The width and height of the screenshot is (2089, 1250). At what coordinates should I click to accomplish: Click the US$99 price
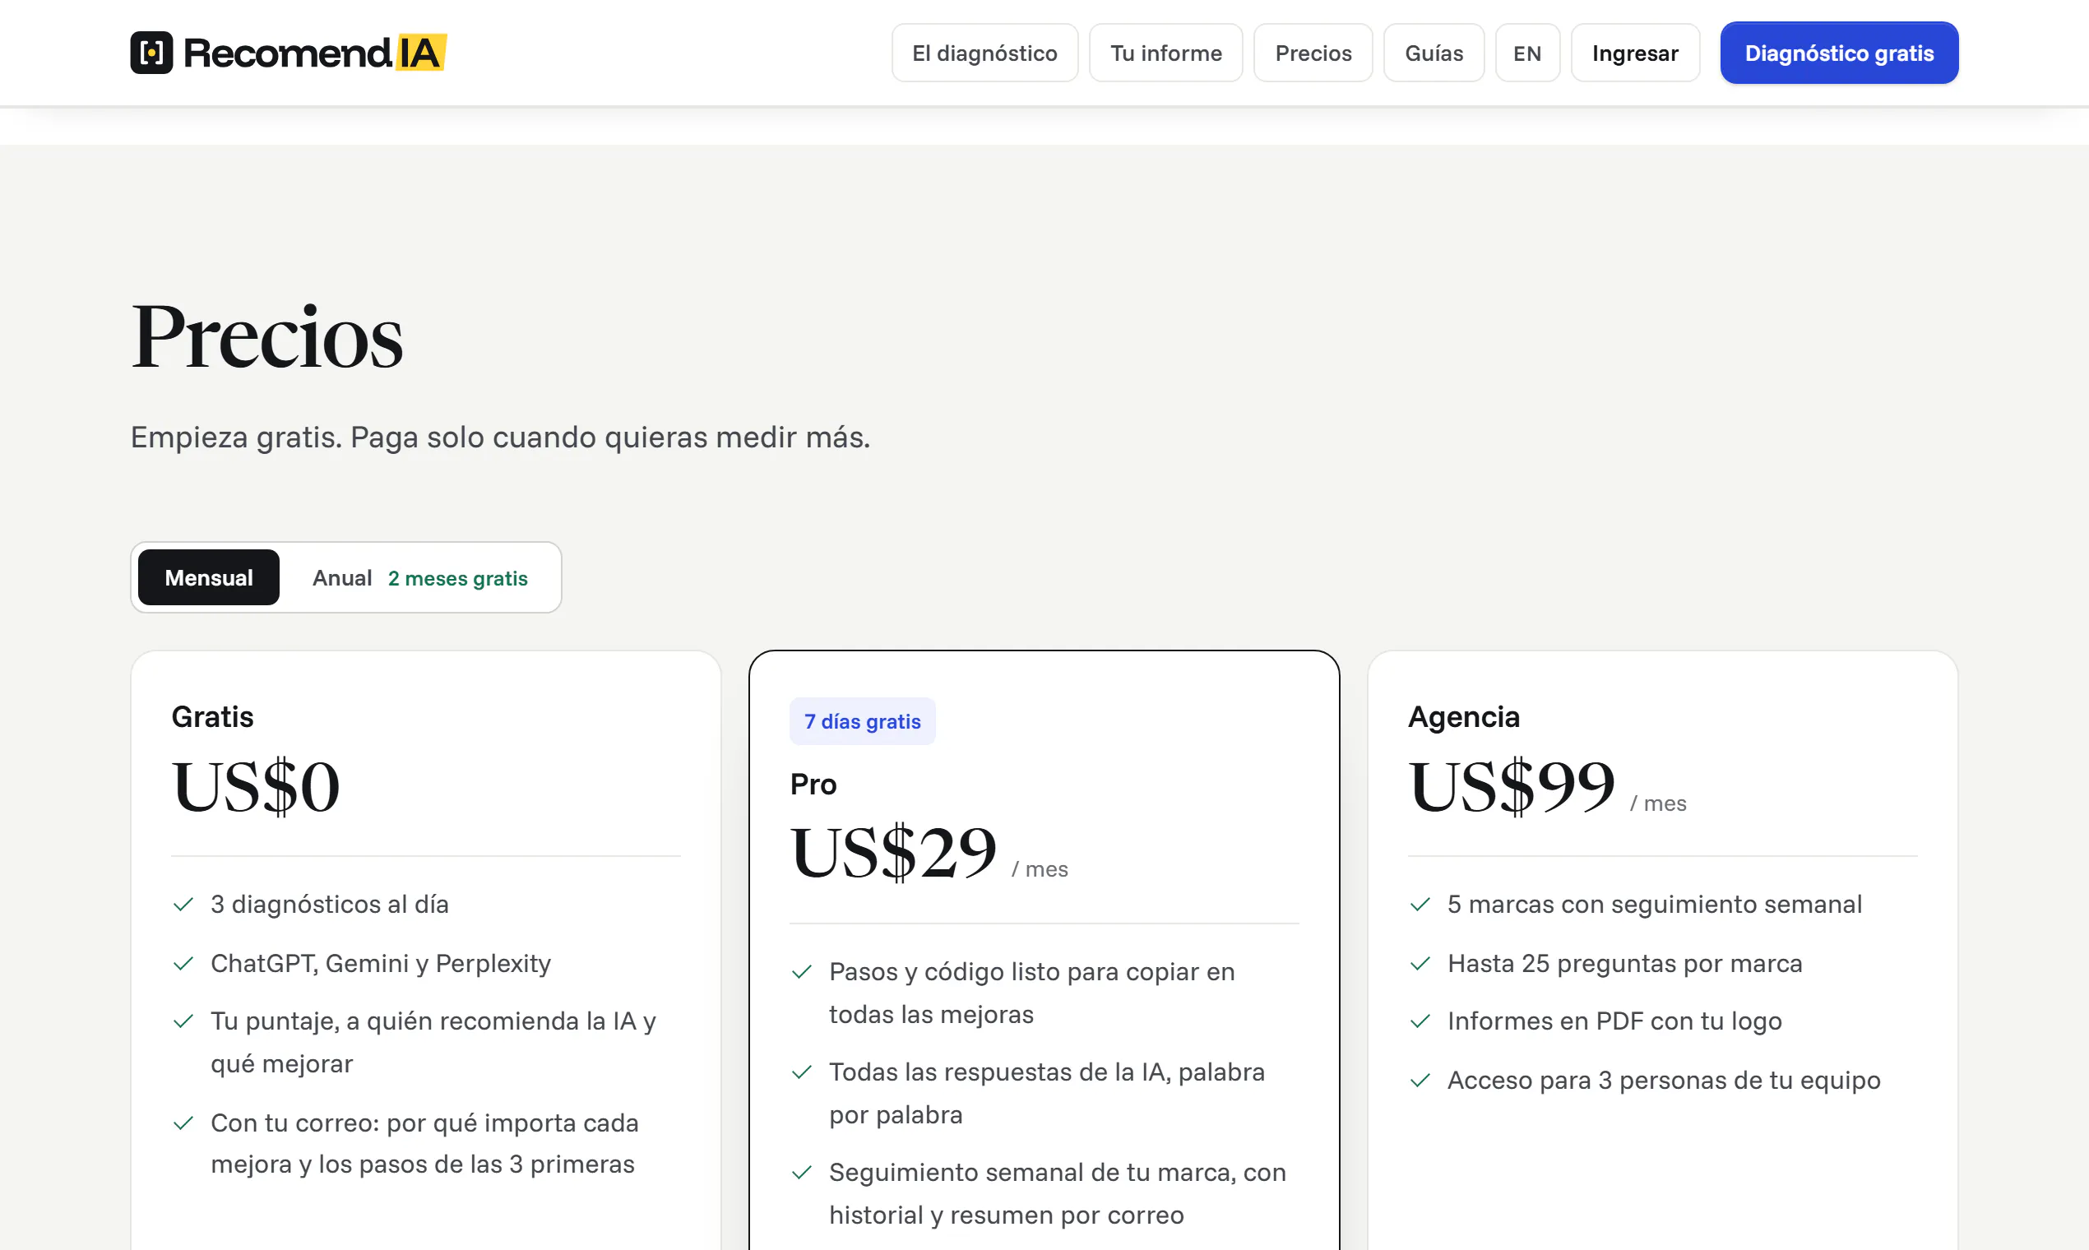[x=1511, y=786]
